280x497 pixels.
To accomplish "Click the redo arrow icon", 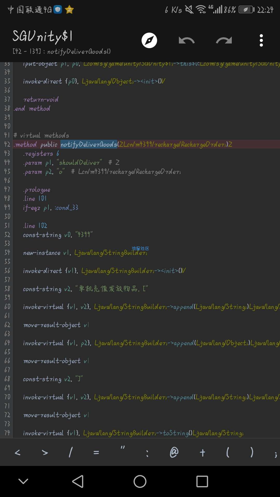I will (224, 40).
